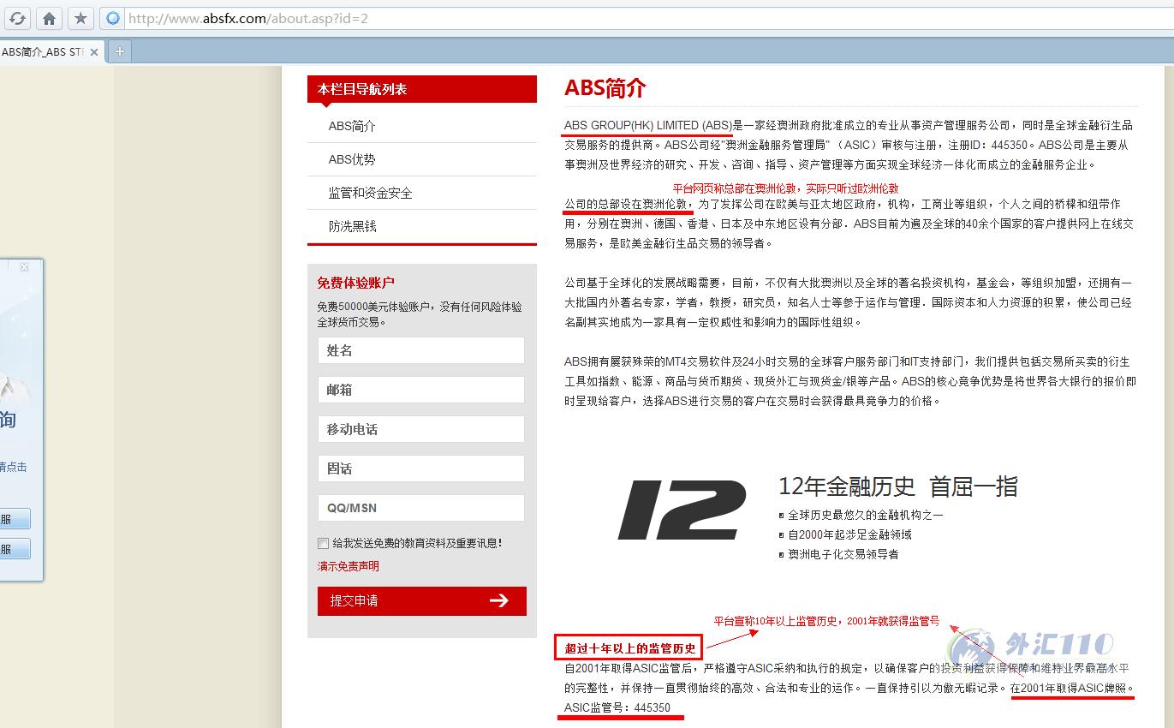Open a new tab with the plus button
The image size is (1174, 728).
tap(120, 51)
